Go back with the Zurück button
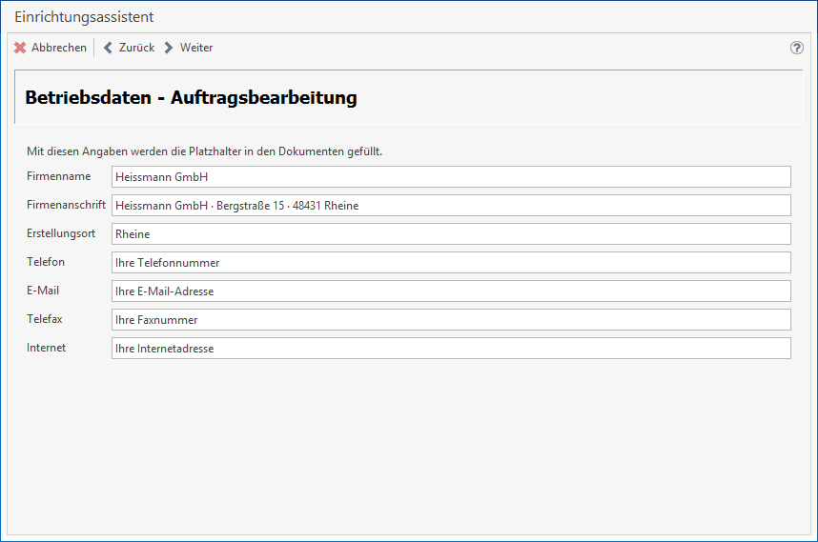This screenshot has height=542, width=818. (x=136, y=48)
